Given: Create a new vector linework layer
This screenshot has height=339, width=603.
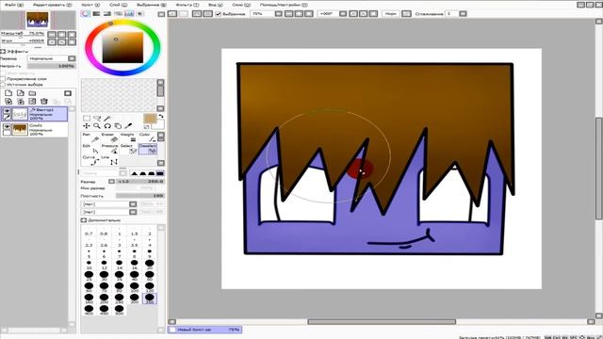Looking at the screenshot, I should [x=21, y=93].
